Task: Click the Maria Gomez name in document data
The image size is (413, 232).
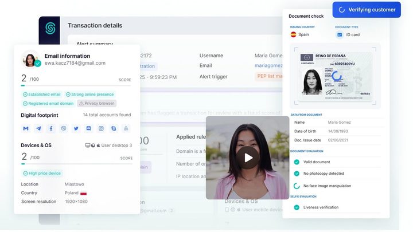Action: (339, 123)
